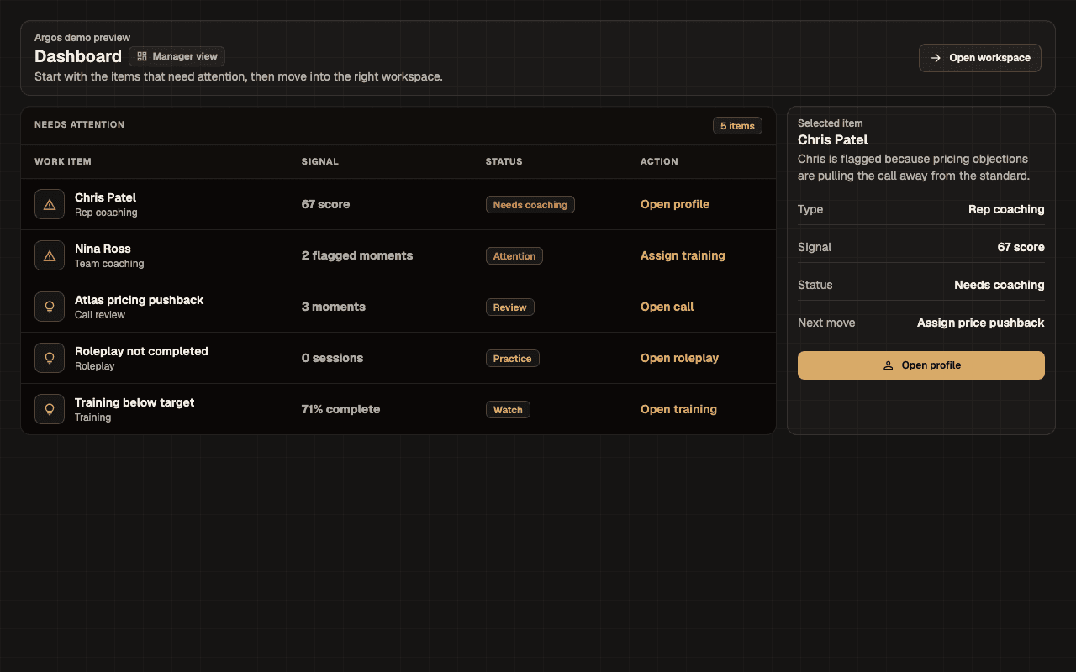The image size is (1076, 672).
Task: Click Rep coaching value in the Type row
Action: coord(1006,209)
